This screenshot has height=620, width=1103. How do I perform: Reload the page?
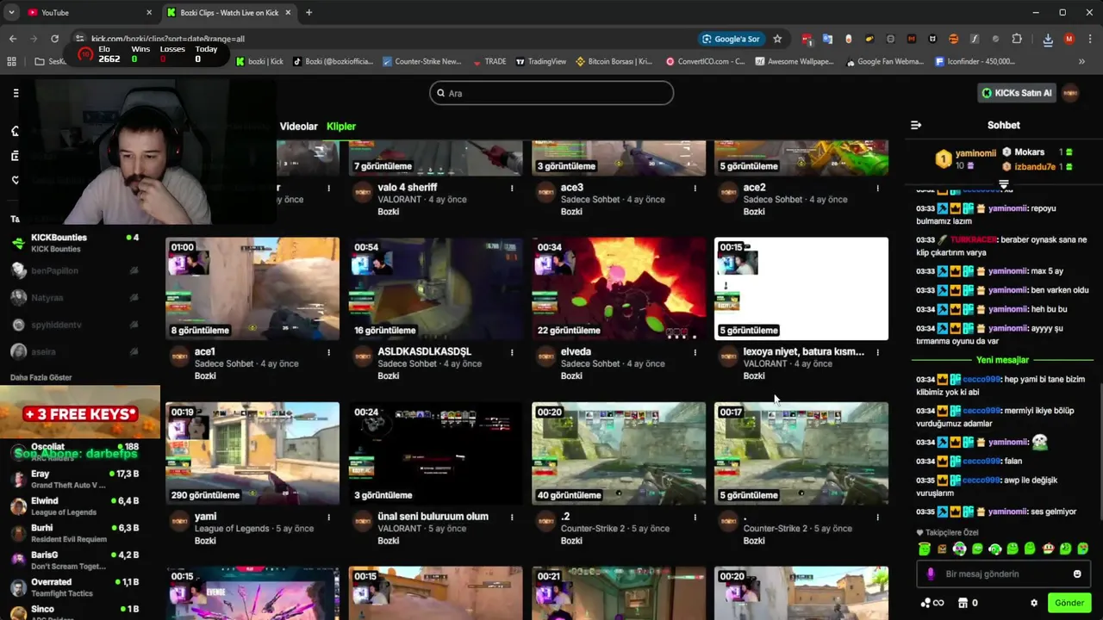coord(54,39)
